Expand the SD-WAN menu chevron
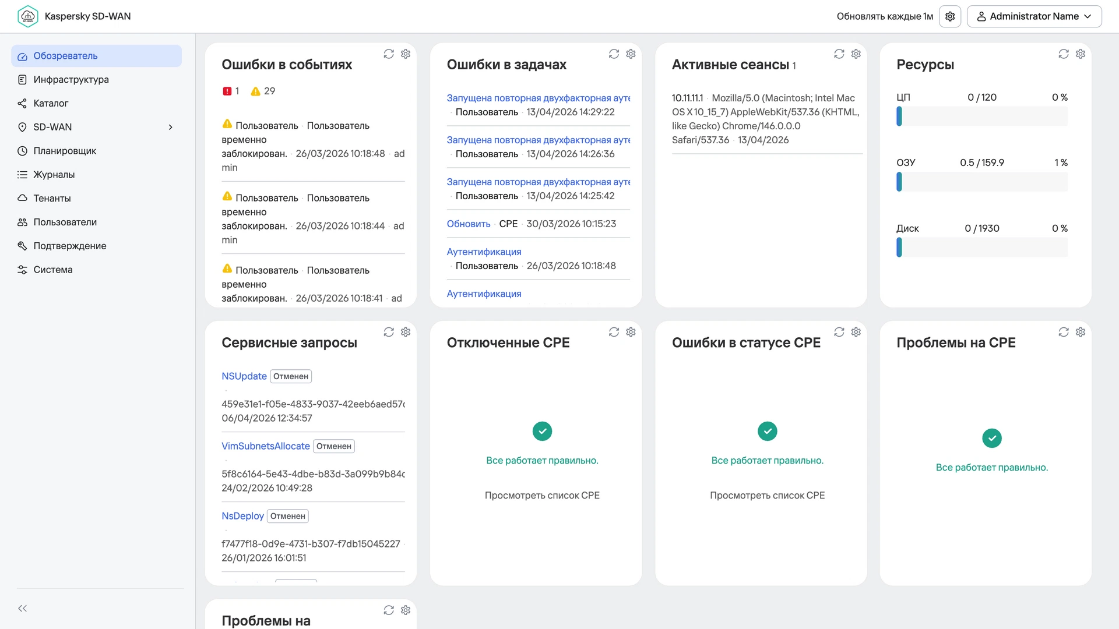 [x=171, y=127]
